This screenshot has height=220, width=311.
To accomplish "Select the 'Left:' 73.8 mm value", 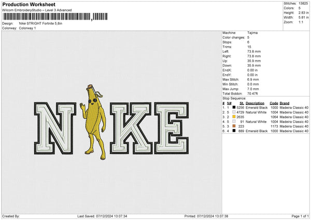I will (x=254, y=51).
